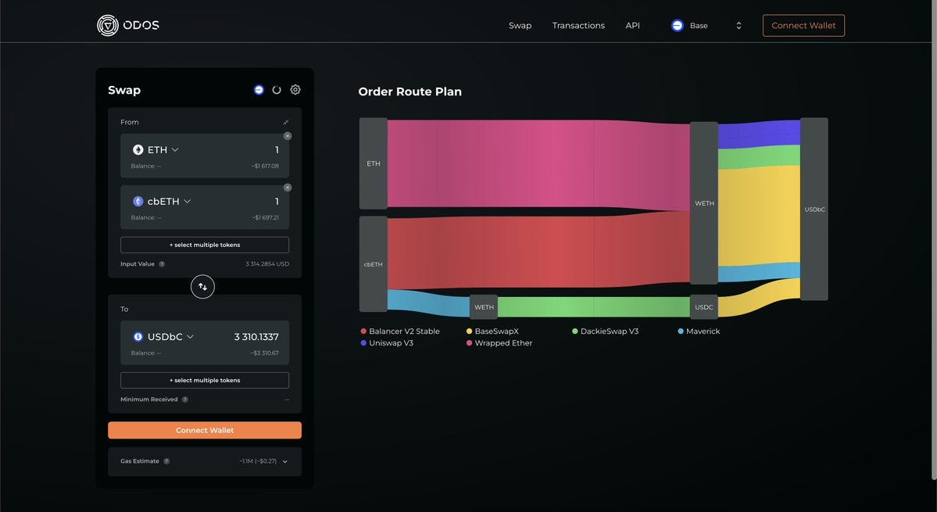Click Uniswap V3 legend entry
This screenshot has height=512, width=937.
click(x=387, y=343)
